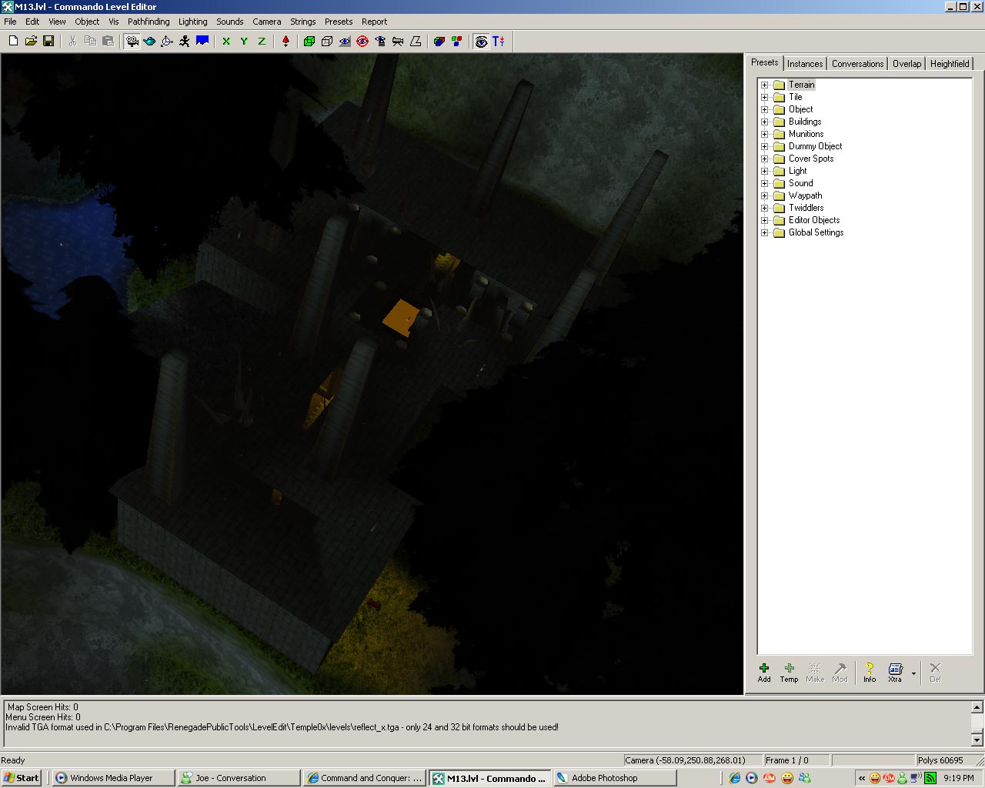The width and height of the screenshot is (985, 788).
Task: Click the Add preset button
Action: (764, 672)
